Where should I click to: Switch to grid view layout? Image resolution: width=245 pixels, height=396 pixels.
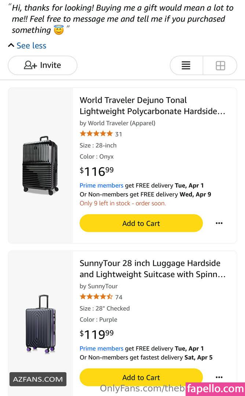pyautogui.click(x=220, y=66)
